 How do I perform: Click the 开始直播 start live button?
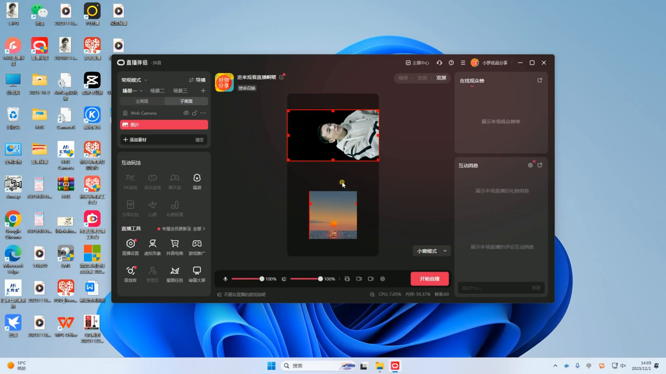430,279
